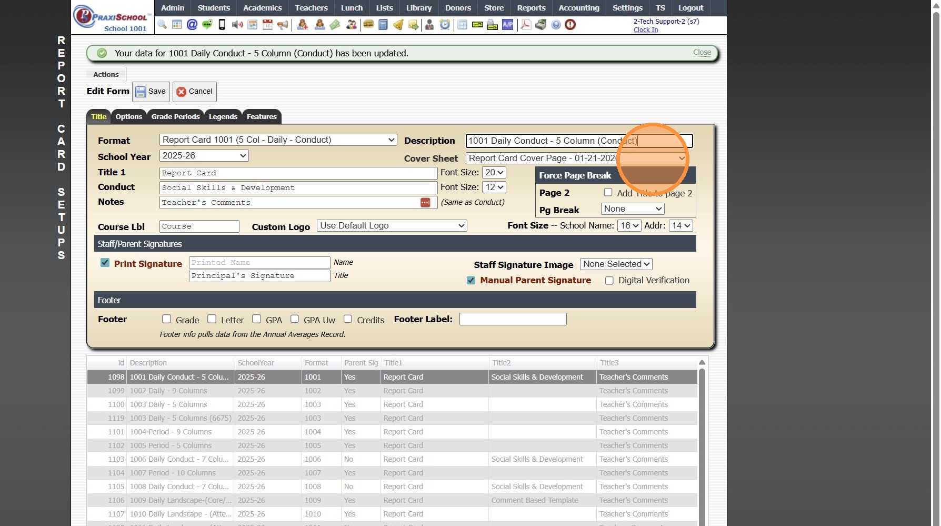The image size is (941, 526).
Task: Open the blue library book icon
Action: pyautogui.click(x=383, y=25)
